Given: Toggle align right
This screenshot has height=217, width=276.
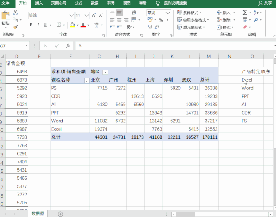Looking at the screenshot, I should click(126, 20).
